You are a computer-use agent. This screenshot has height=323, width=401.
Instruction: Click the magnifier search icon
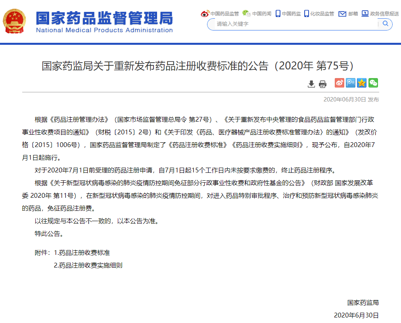pyautogui.click(x=385, y=24)
